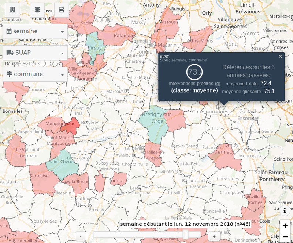The height and width of the screenshot is (243, 293).
Task: Close the Evry prediction popup
Action: pyautogui.click(x=280, y=56)
